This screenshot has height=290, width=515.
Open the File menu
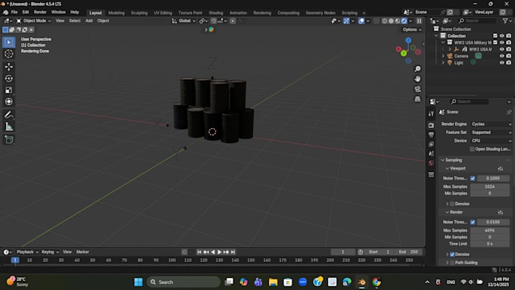click(x=14, y=12)
